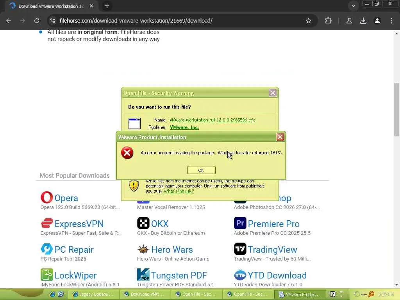Open the Premiere Pro download link
Screen dimensions: 400x300
pyautogui.click(x=273, y=224)
